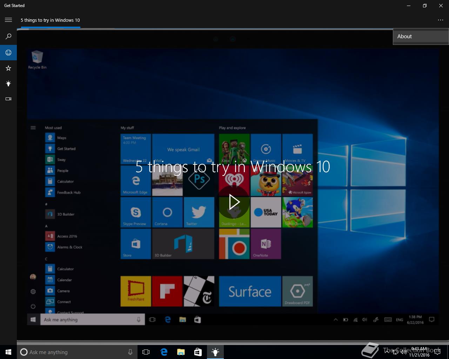This screenshot has width=449, height=359.
Task: Minimize the Get Started window
Action: click(409, 6)
